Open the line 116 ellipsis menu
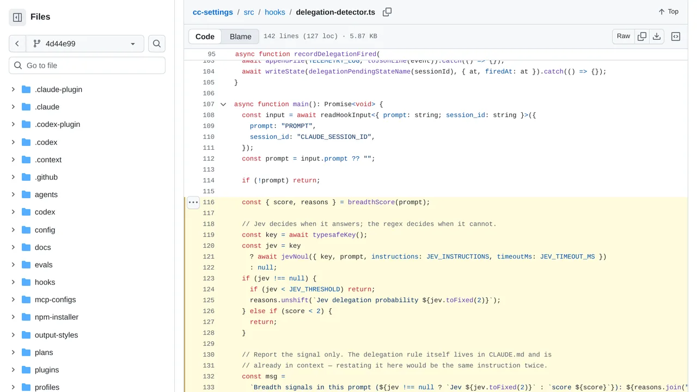 tap(193, 202)
